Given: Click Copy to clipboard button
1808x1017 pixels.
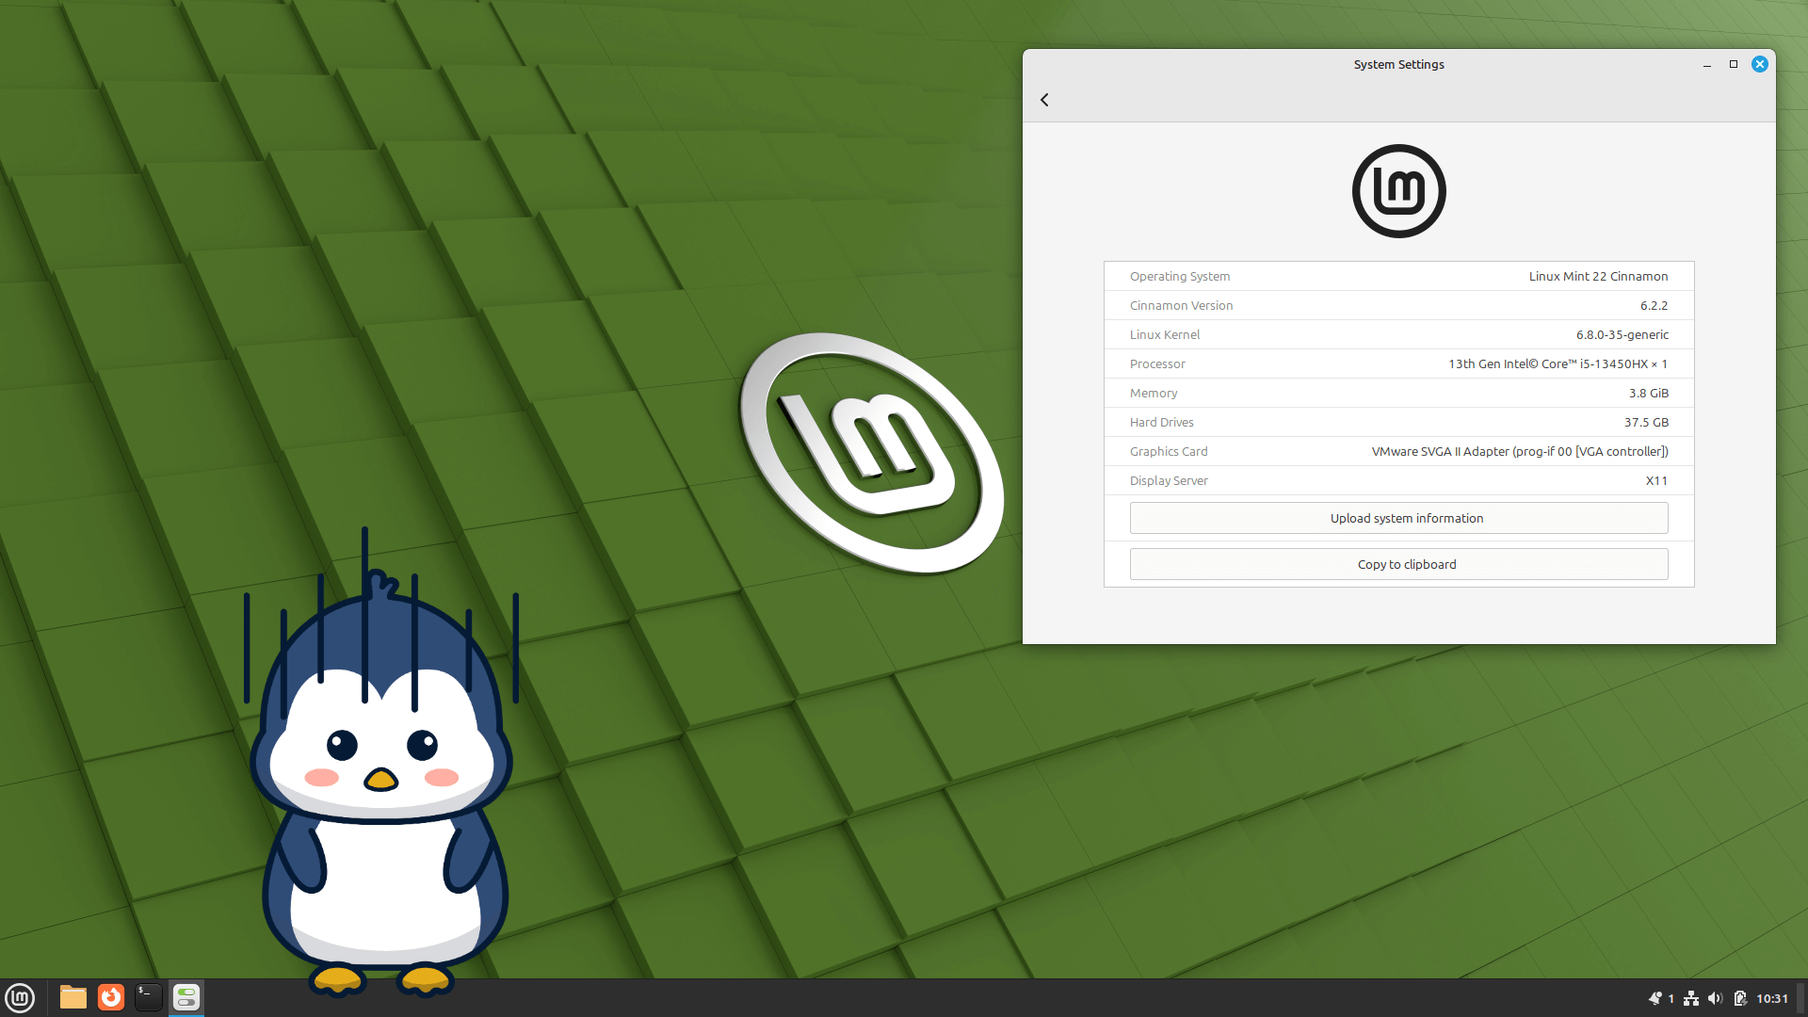Looking at the screenshot, I should 1398,564.
